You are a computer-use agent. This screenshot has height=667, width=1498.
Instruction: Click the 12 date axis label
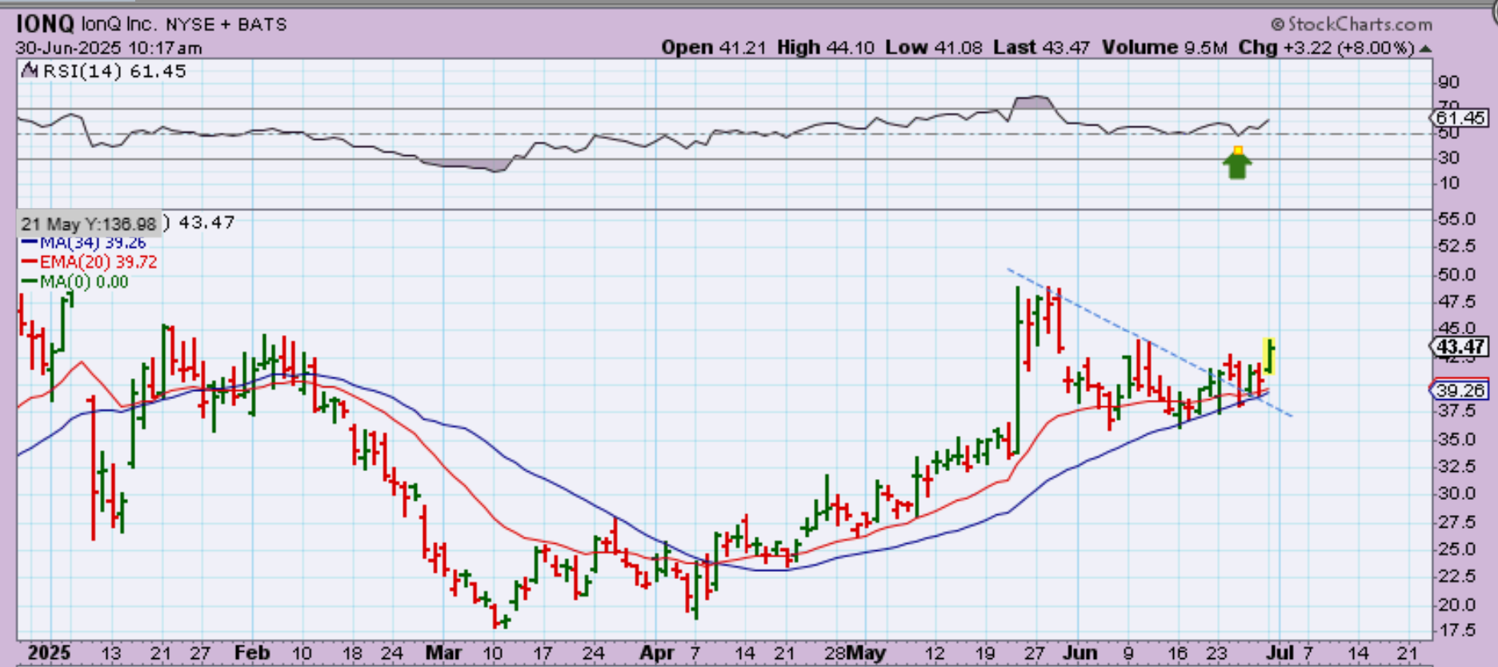[x=935, y=653]
